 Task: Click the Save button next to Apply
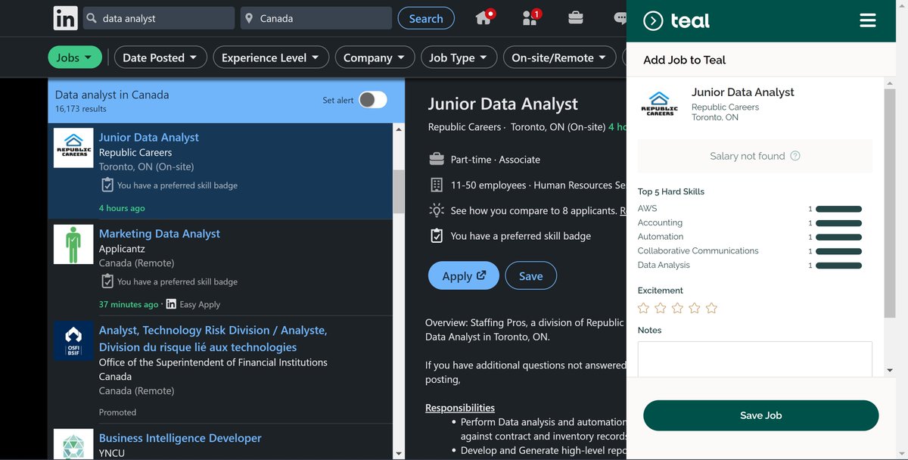(530, 276)
